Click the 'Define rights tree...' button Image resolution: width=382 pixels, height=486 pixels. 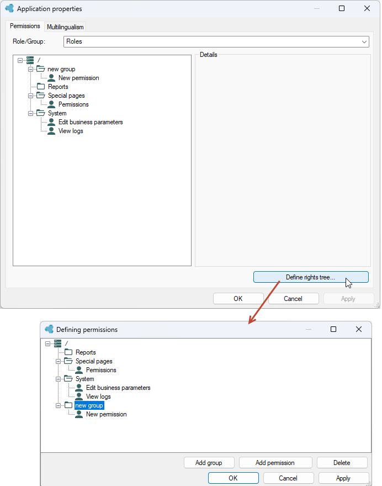pos(311,277)
